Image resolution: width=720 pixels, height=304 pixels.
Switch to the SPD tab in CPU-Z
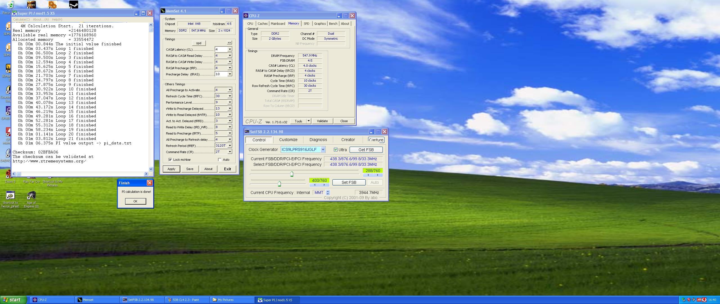point(306,24)
